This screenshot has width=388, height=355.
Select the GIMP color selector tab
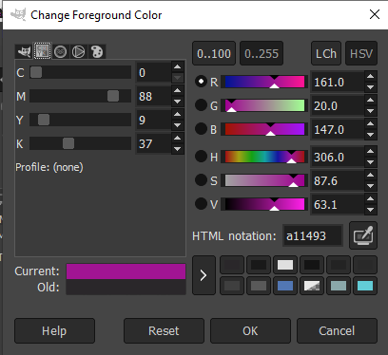24,51
